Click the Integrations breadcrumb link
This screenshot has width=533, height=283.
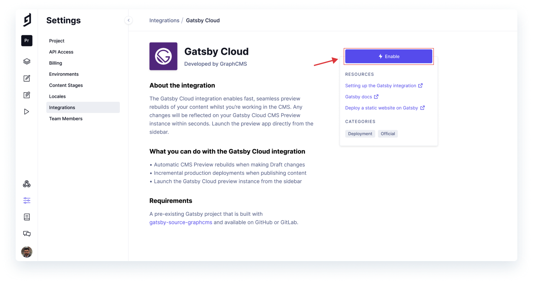[164, 20]
